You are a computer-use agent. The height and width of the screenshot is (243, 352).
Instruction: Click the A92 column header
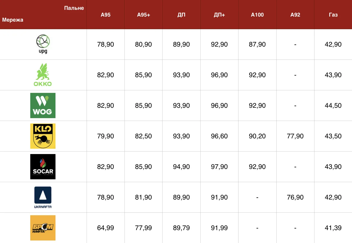(295, 15)
